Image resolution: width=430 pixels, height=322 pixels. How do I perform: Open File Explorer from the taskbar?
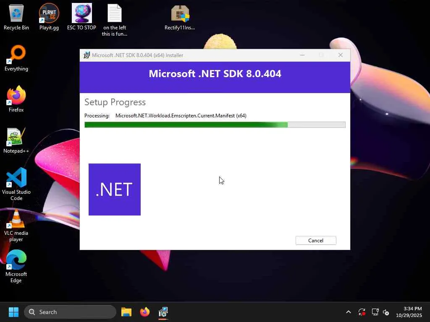[126, 312]
